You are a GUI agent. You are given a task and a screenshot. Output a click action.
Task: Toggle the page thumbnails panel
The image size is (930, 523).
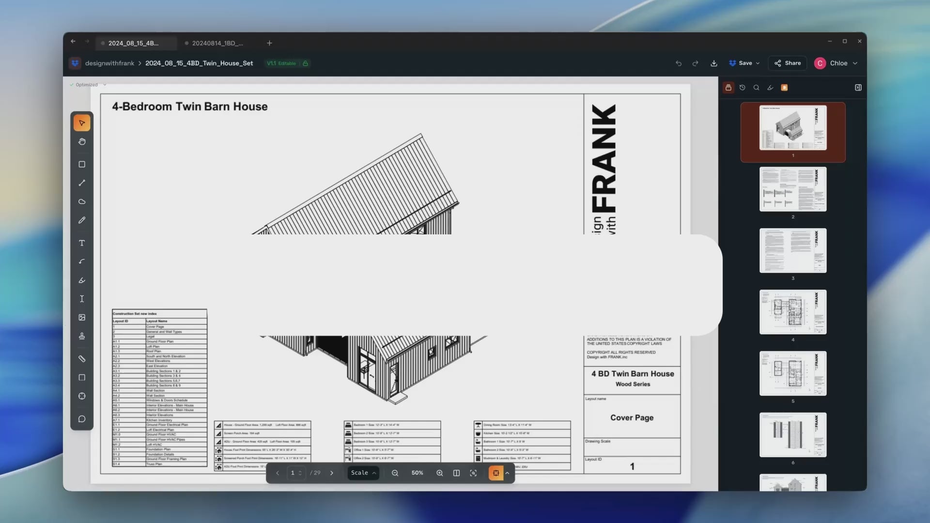[728, 88]
